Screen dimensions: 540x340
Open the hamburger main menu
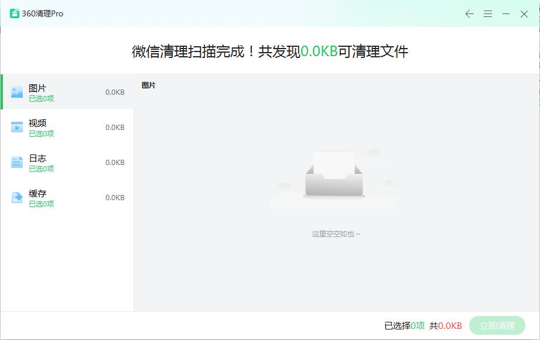[x=487, y=14]
